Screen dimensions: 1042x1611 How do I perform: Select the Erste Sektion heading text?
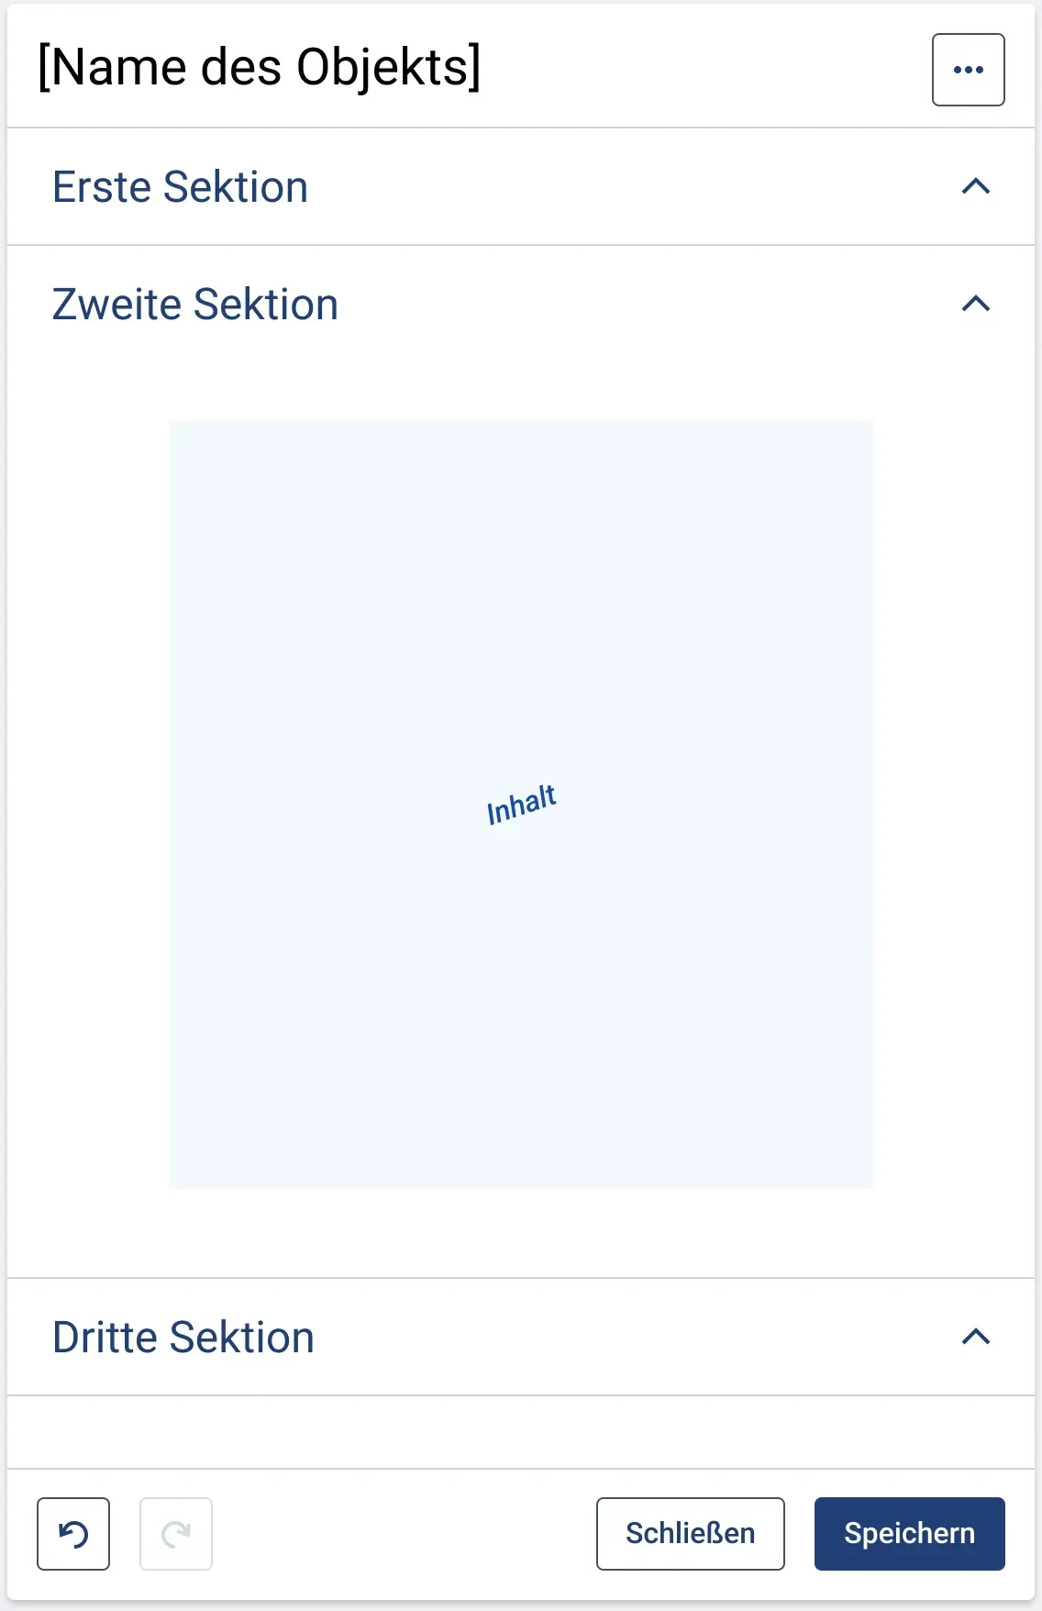click(x=180, y=187)
